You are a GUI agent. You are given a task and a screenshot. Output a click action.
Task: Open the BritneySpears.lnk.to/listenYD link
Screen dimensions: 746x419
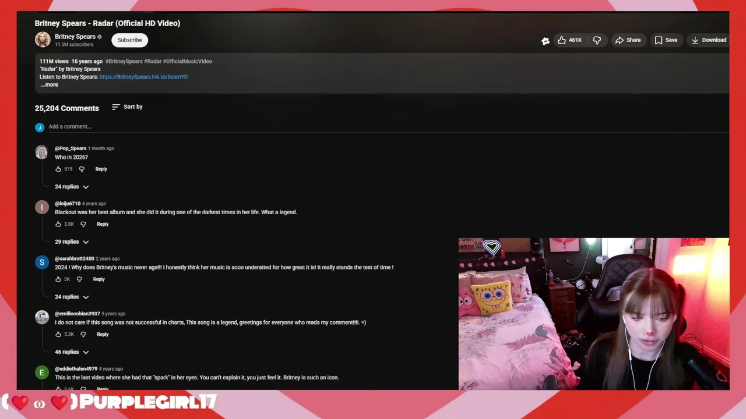click(143, 77)
